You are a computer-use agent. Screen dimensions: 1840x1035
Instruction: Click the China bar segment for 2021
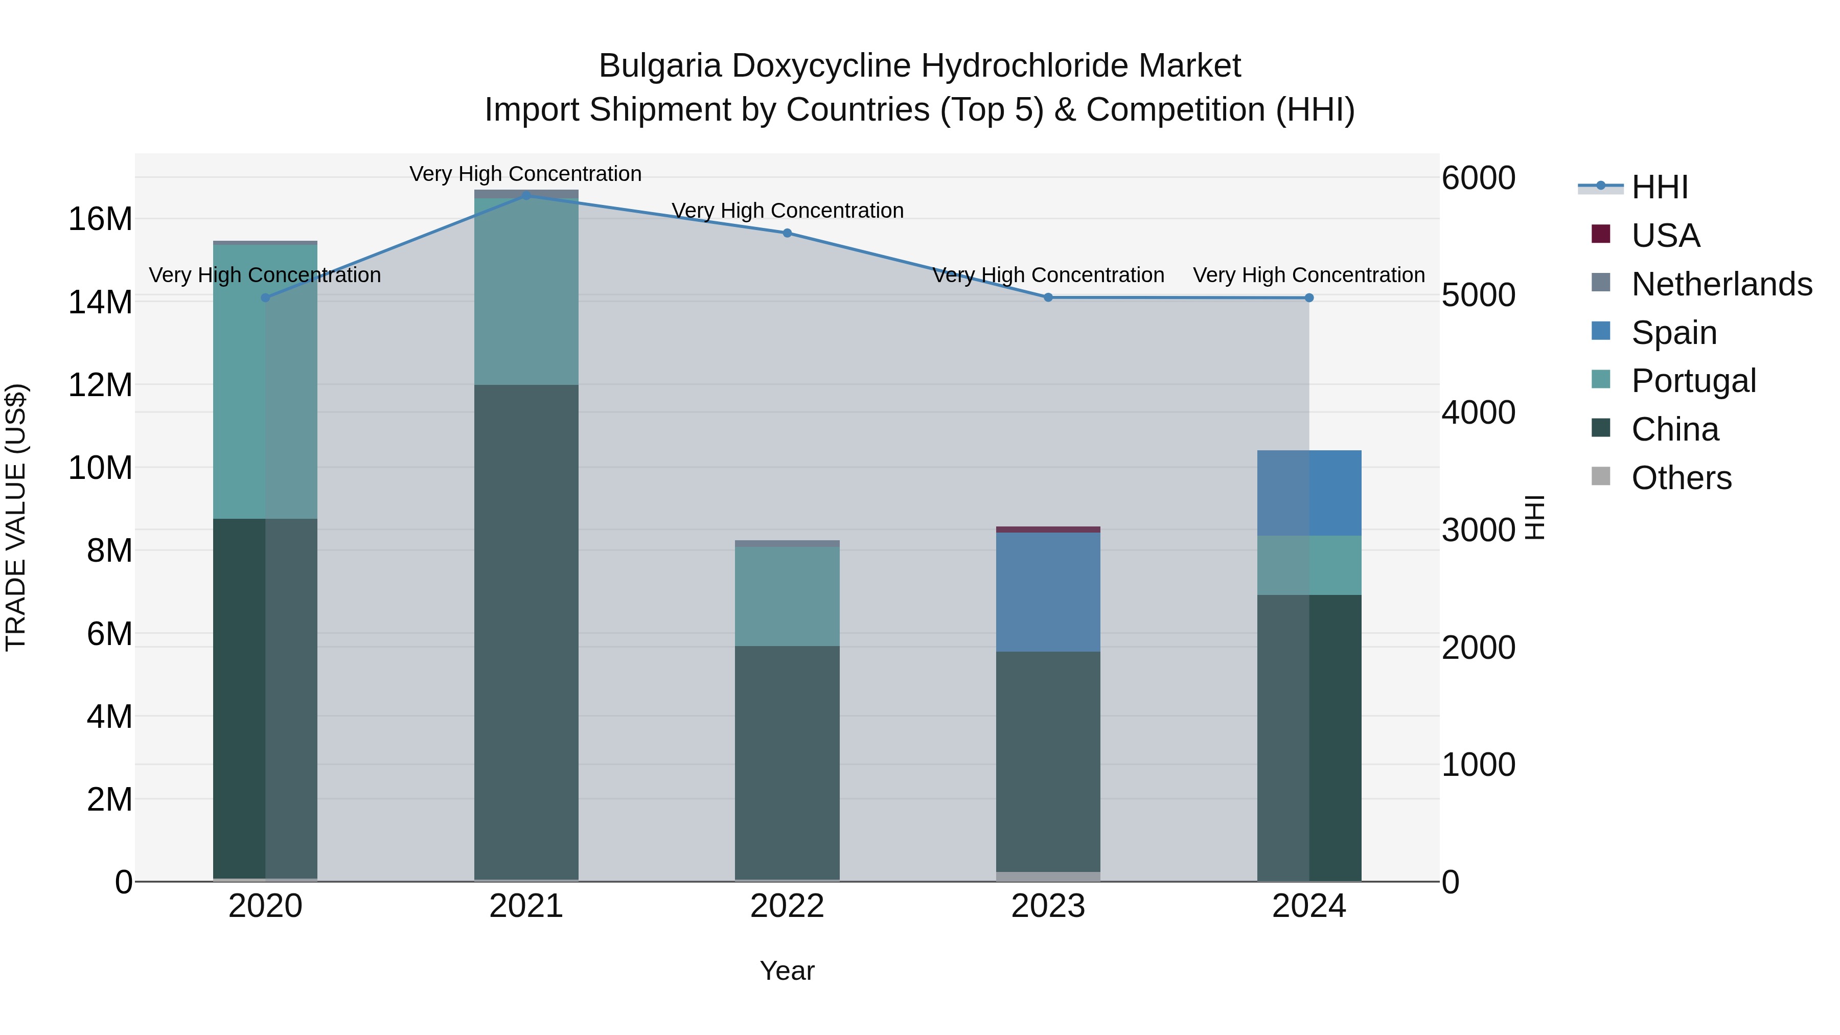[x=526, y=632]
